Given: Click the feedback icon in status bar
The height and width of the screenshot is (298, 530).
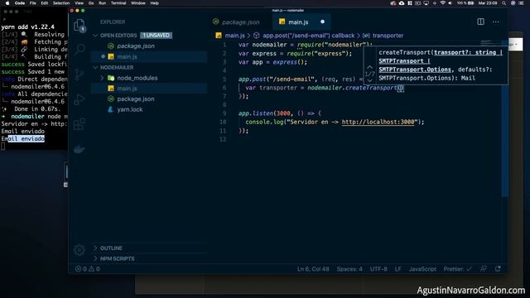Looking at the screenshot, I should click(x=484, y=269).
